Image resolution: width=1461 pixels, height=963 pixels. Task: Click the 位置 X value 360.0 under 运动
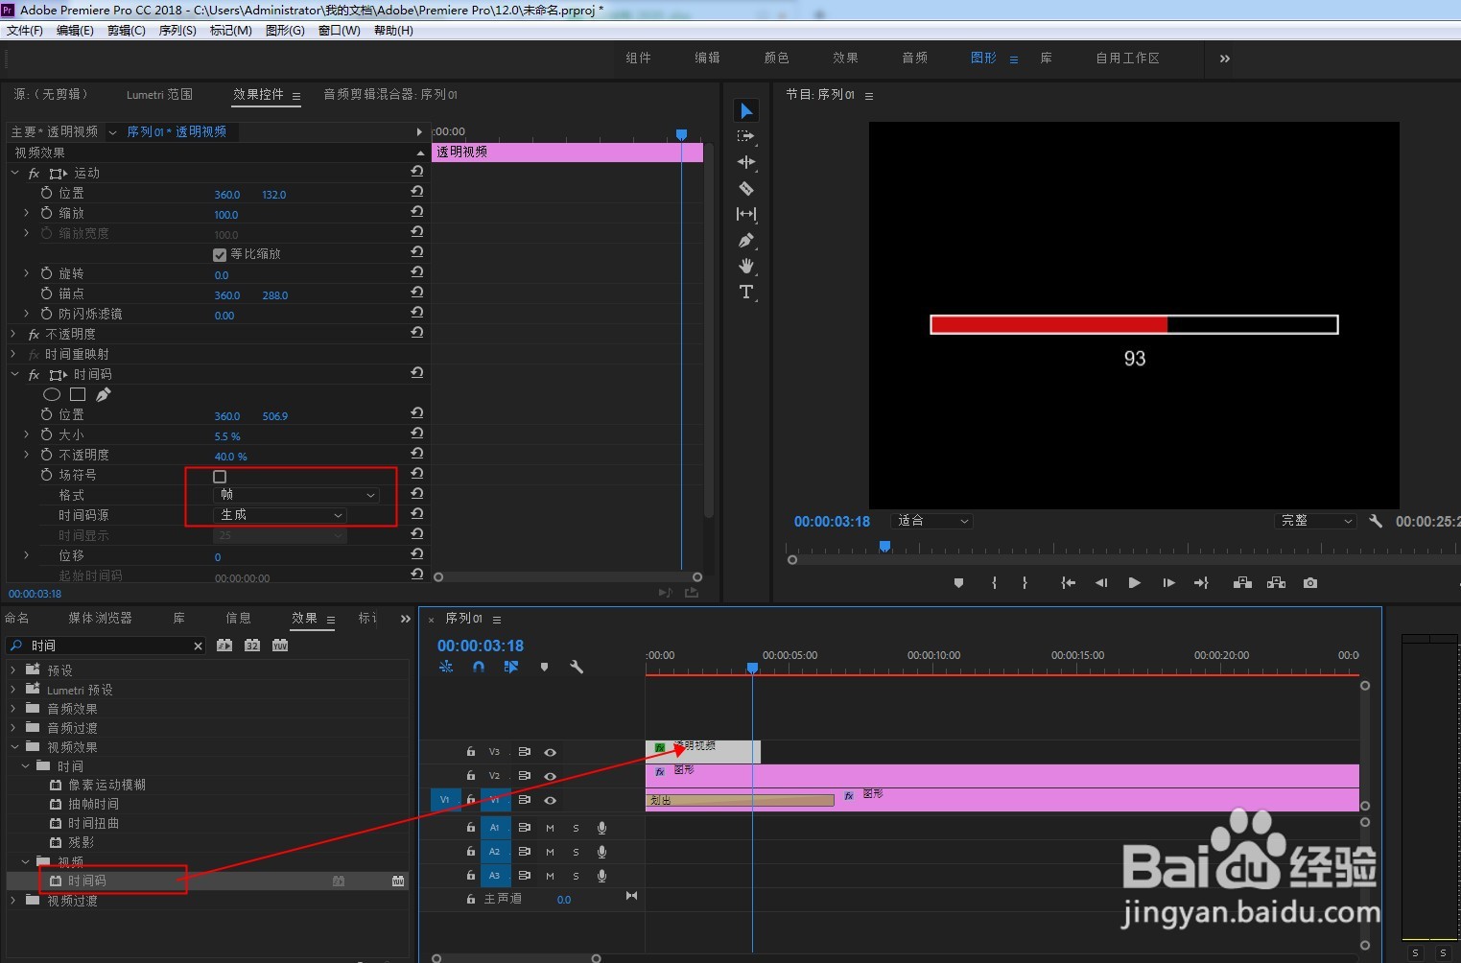coord(227,194)
